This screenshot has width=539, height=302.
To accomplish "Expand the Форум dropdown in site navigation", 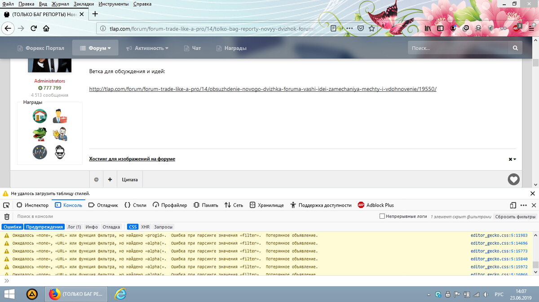I will [95, 48].
